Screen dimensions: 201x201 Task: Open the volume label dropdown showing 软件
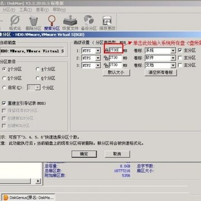(x=173, y=58)
